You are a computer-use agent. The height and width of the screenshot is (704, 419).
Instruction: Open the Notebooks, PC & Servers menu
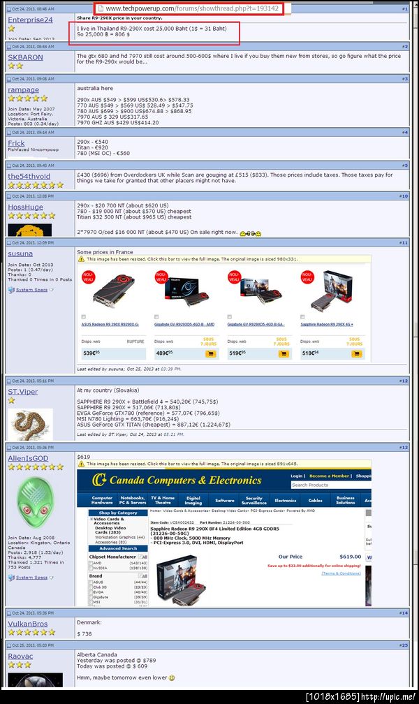133,500
